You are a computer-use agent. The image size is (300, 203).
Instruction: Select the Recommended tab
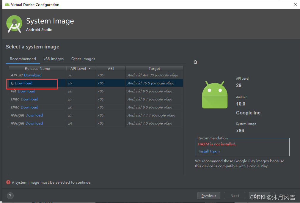point(23,59)
